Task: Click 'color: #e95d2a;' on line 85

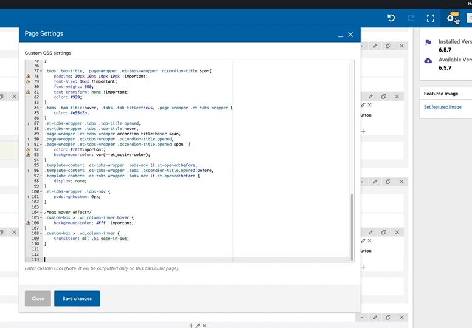Action: 71,113
